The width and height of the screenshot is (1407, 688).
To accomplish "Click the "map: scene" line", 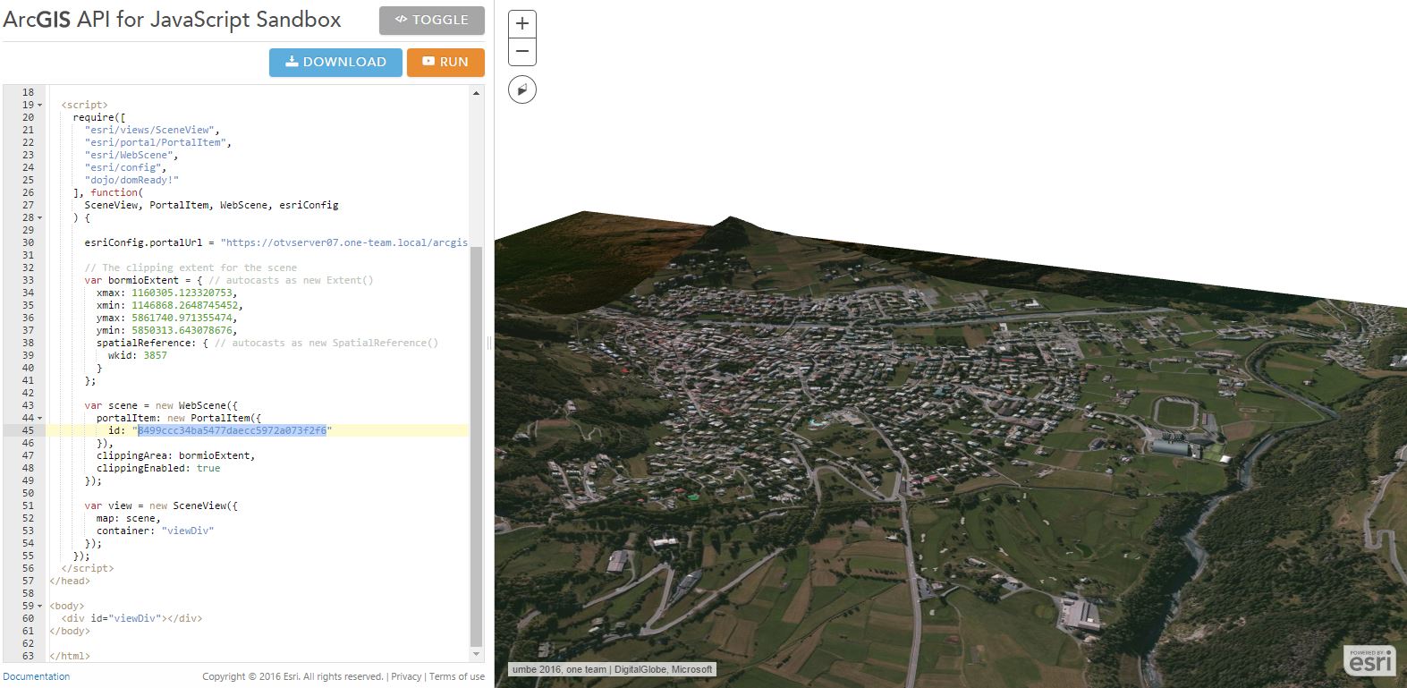I will click(129, 518).
